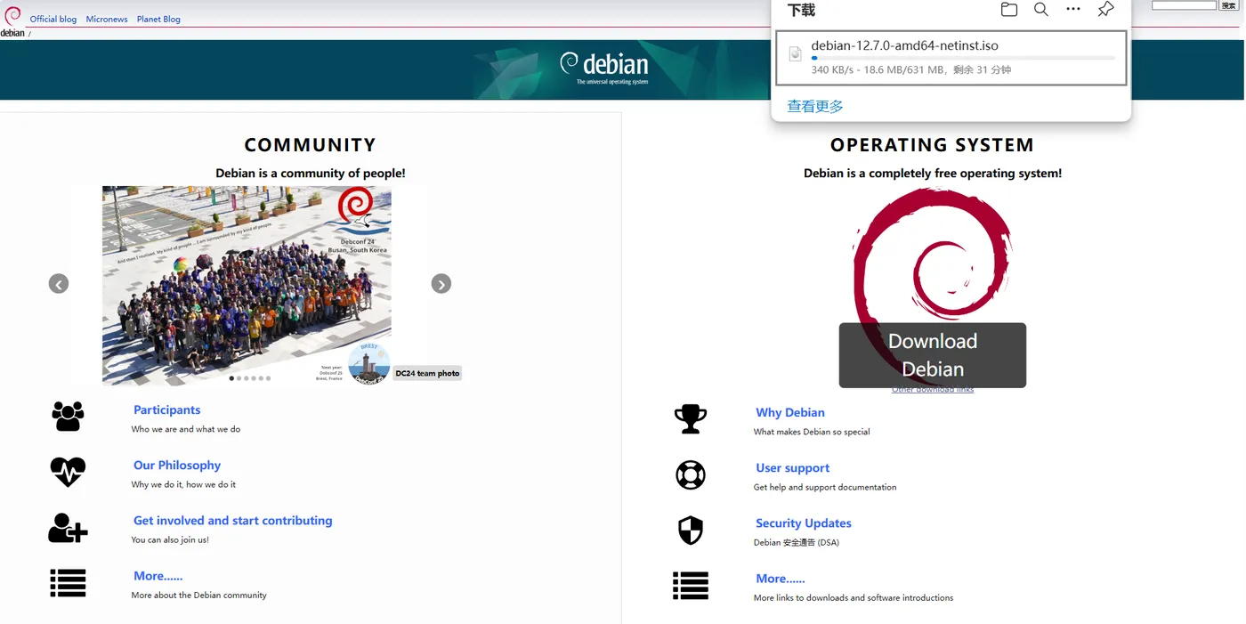The width and height of the screenshot is (1246, 624).
Task: Open Other download links
Action: [933, 390]
